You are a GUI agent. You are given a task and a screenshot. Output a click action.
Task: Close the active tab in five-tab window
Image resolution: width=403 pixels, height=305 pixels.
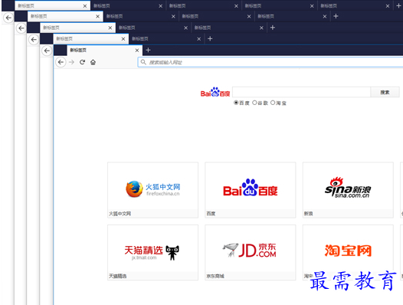[x=85, y=6]
